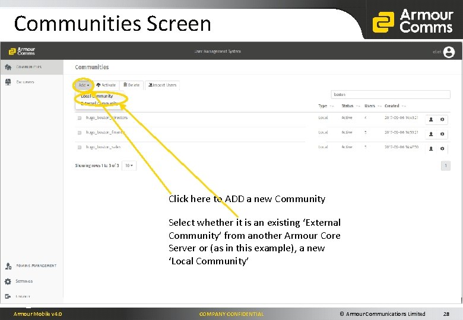463x320 pixels.
Task: Click the user profile avatar icon
Action: (x=449, y=52)
